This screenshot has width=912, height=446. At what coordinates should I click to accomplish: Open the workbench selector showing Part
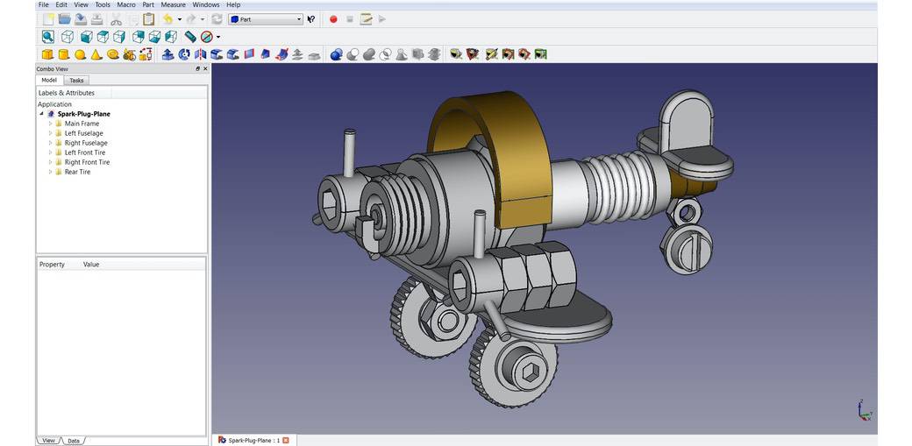(x=266, y=19)
